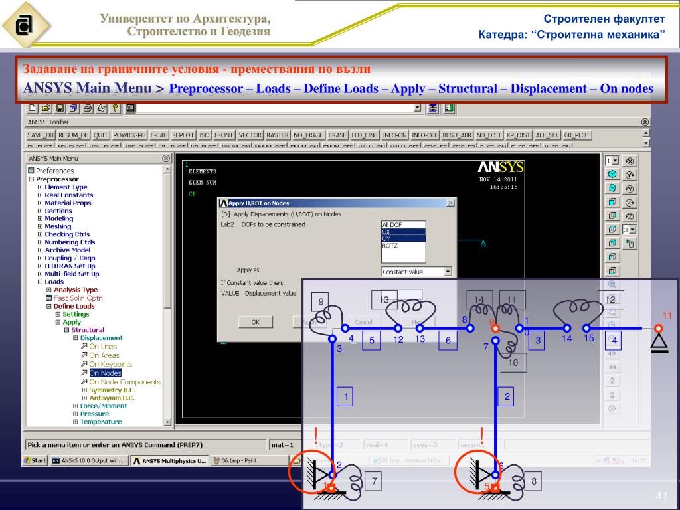Screen dimensions: 680x510
Task: Click the Save Analysis floppy disk icon
Action: click(60, 108)
